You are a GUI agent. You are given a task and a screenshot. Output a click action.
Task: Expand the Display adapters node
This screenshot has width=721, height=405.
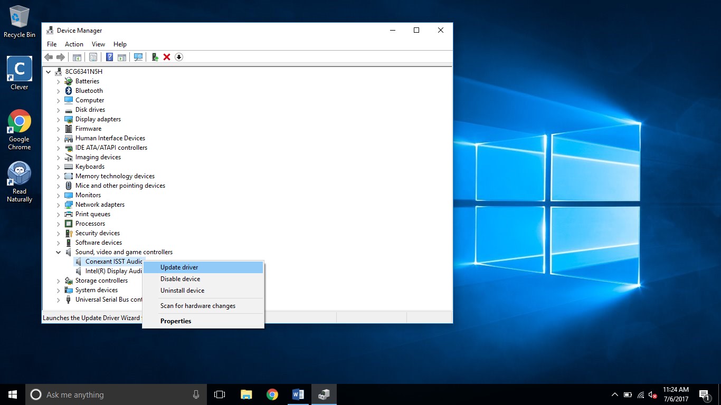coord(59,119)
